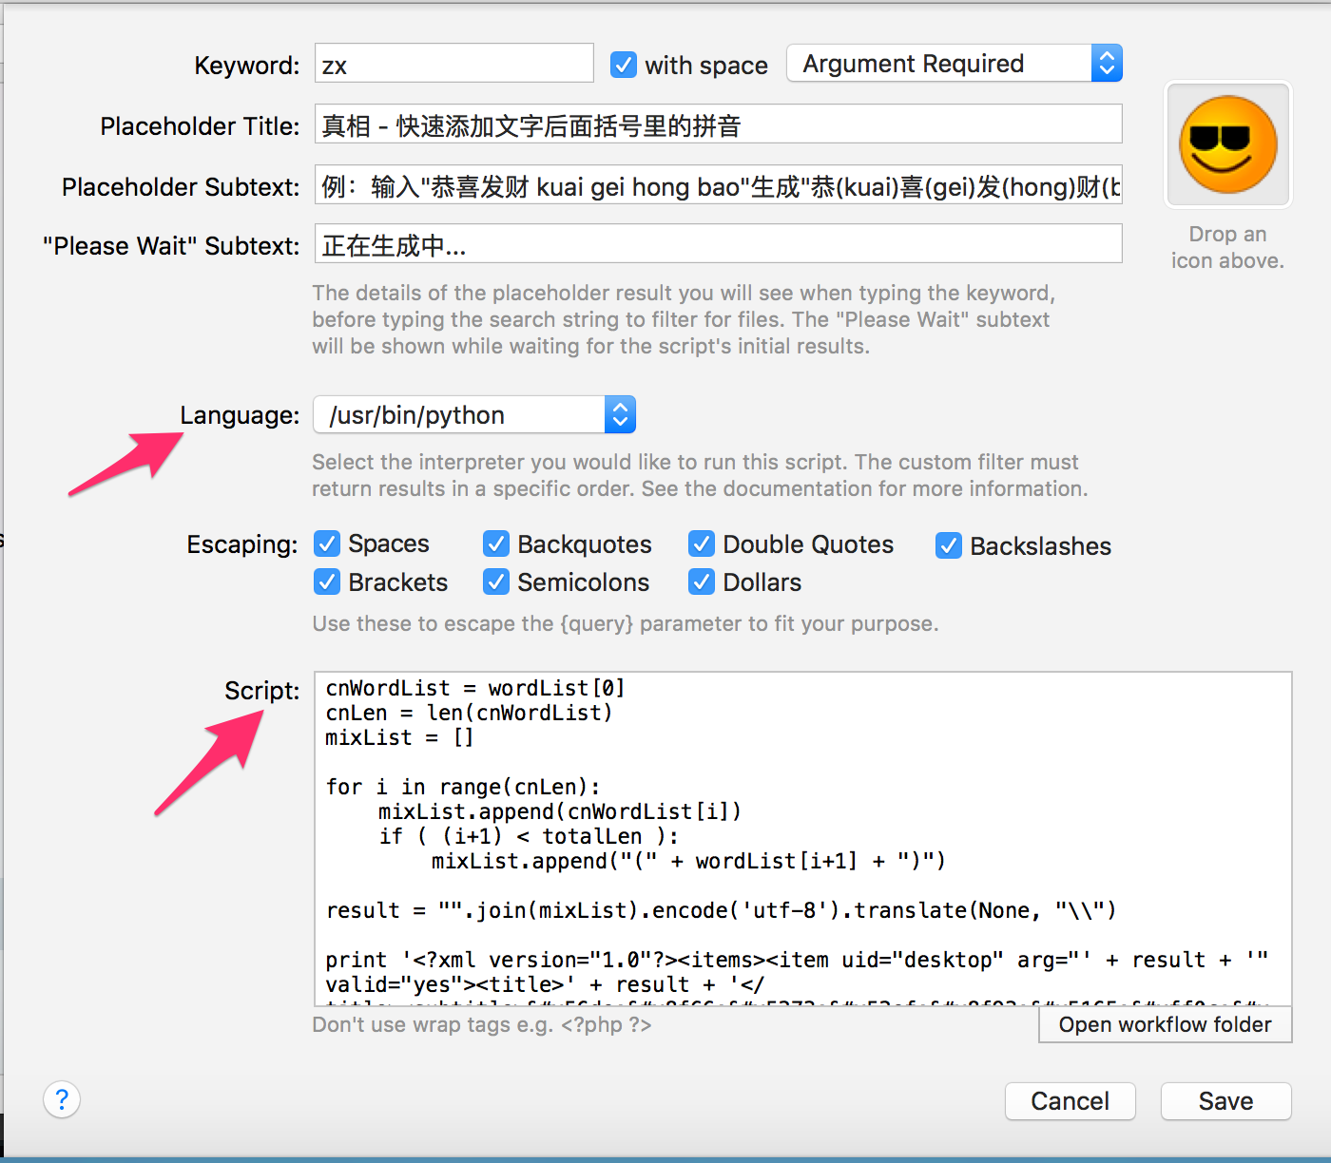Click the smiley workflow icon

[x=1226, y=144]
